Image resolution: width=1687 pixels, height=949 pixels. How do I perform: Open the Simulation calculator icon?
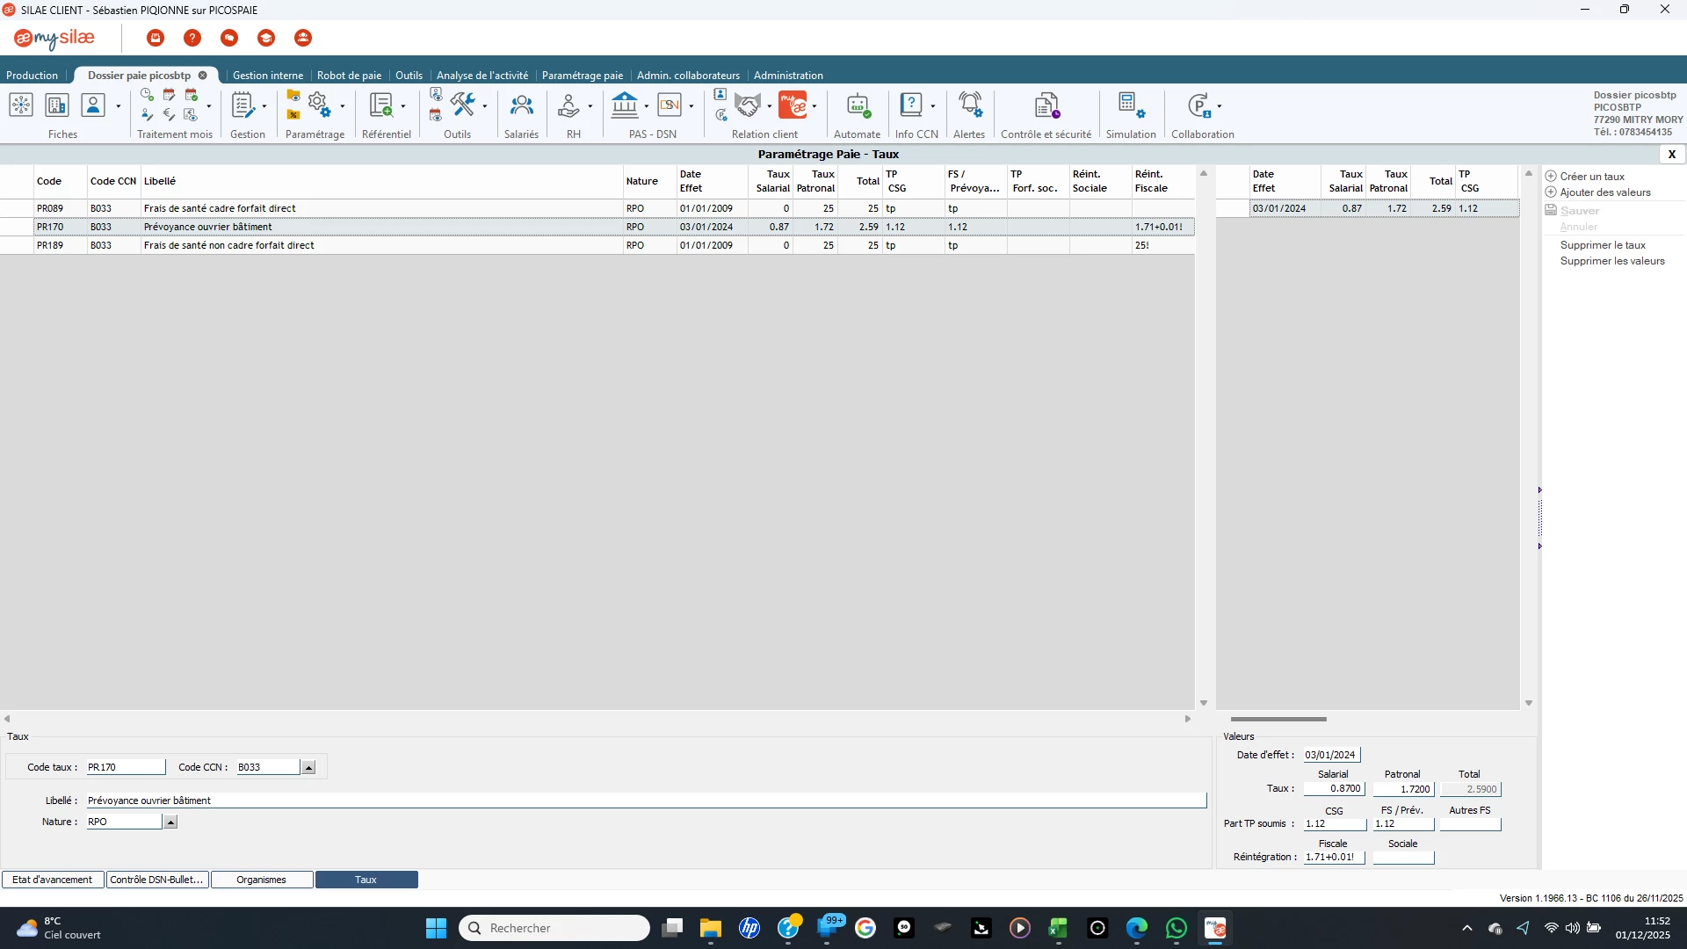(x=1130, y=106)
